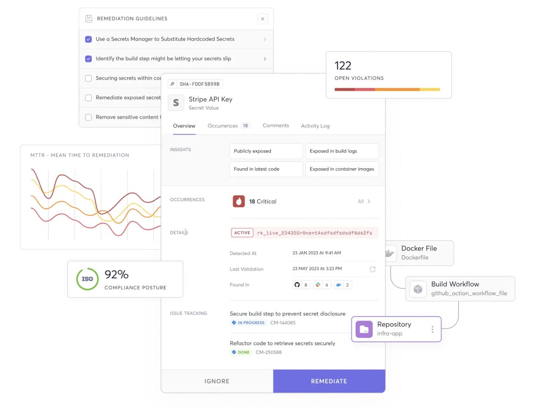Click the red critical flame icon

click(239, 202)
